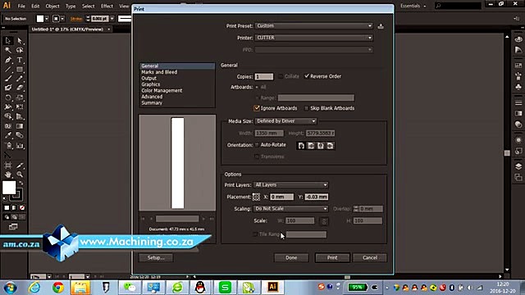Select the Blend tool
The height and width of the screenshot is (295, 525).
20,135
